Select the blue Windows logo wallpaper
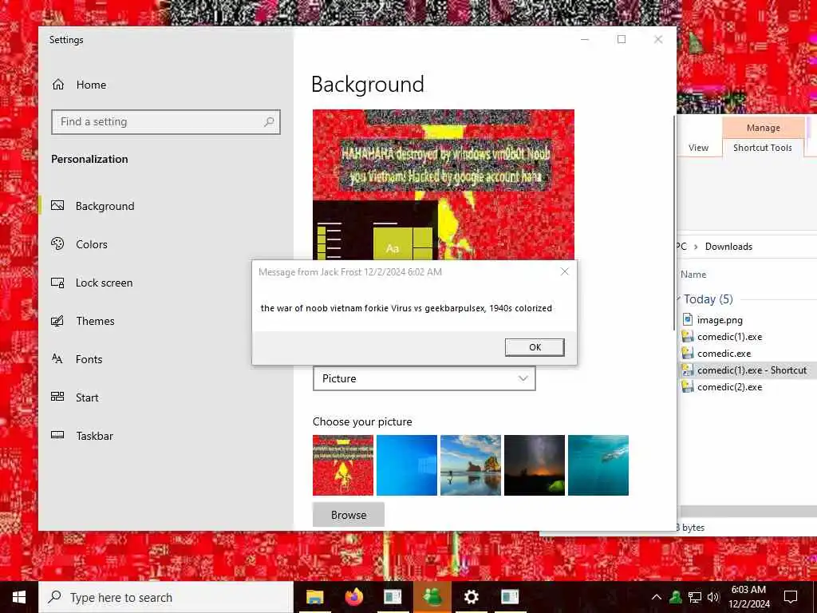The height and width of the screenshot is (613, 817). tap(406, 465)
